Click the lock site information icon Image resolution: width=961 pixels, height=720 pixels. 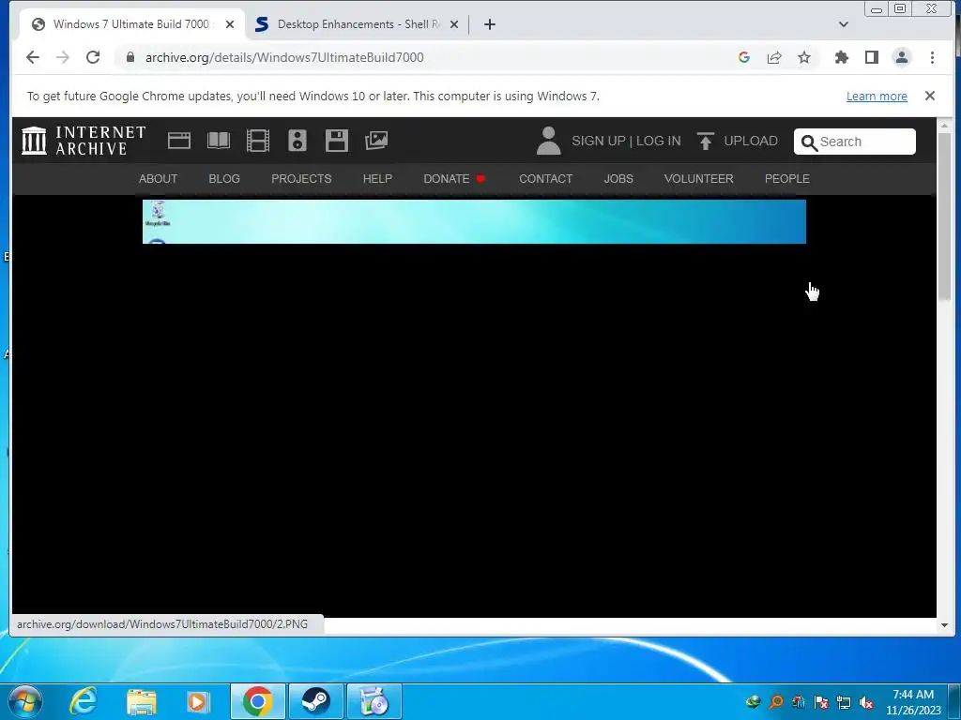click(130, 57)
